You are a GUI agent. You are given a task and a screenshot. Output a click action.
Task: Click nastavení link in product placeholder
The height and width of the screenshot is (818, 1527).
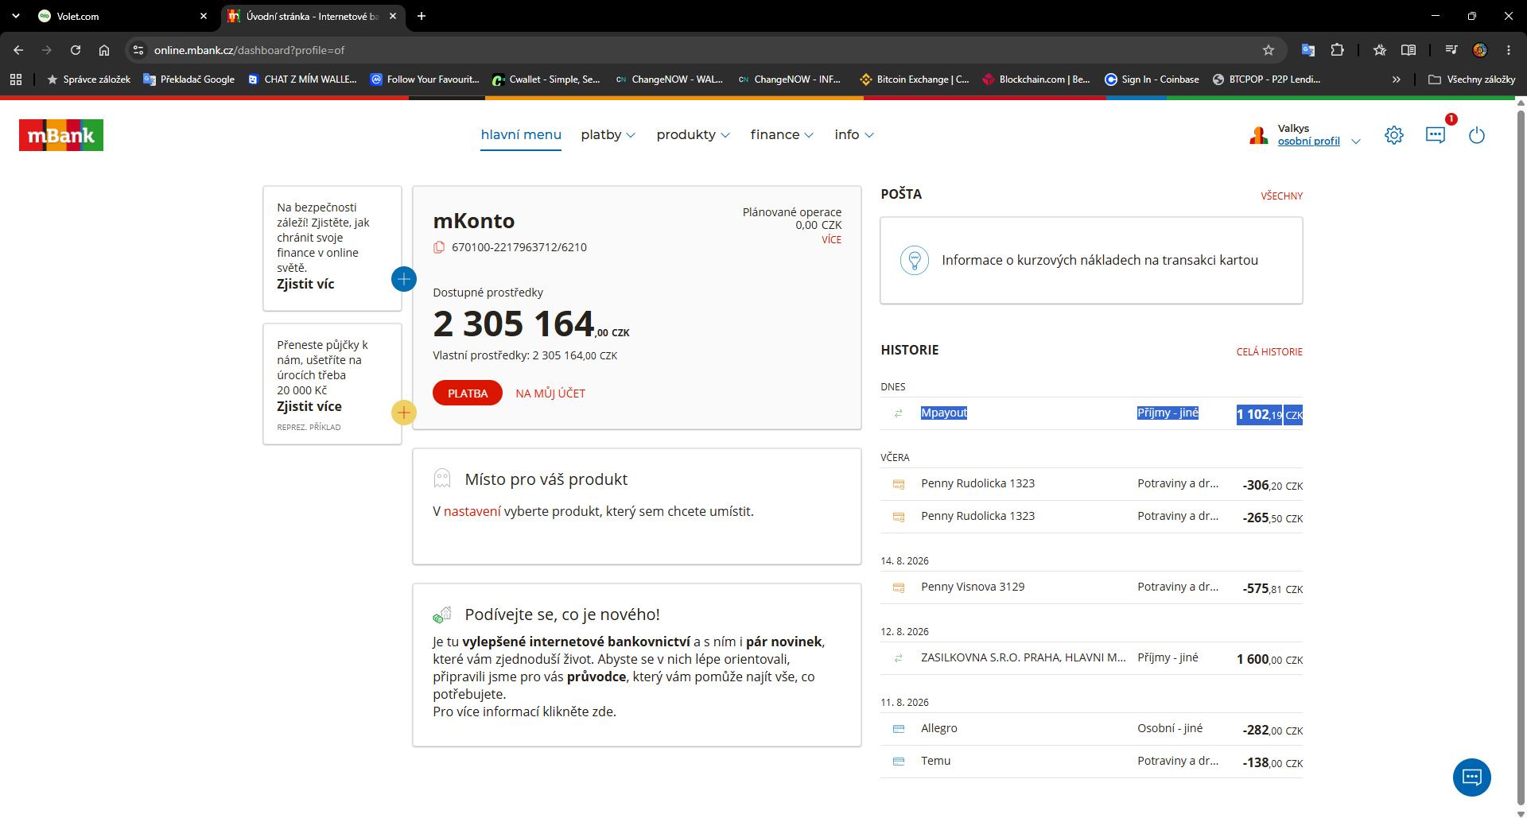[x=472, y=511]
